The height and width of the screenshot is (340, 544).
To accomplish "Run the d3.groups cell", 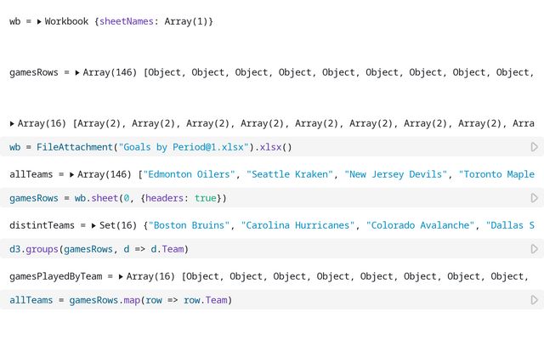I will pos(534,249).
